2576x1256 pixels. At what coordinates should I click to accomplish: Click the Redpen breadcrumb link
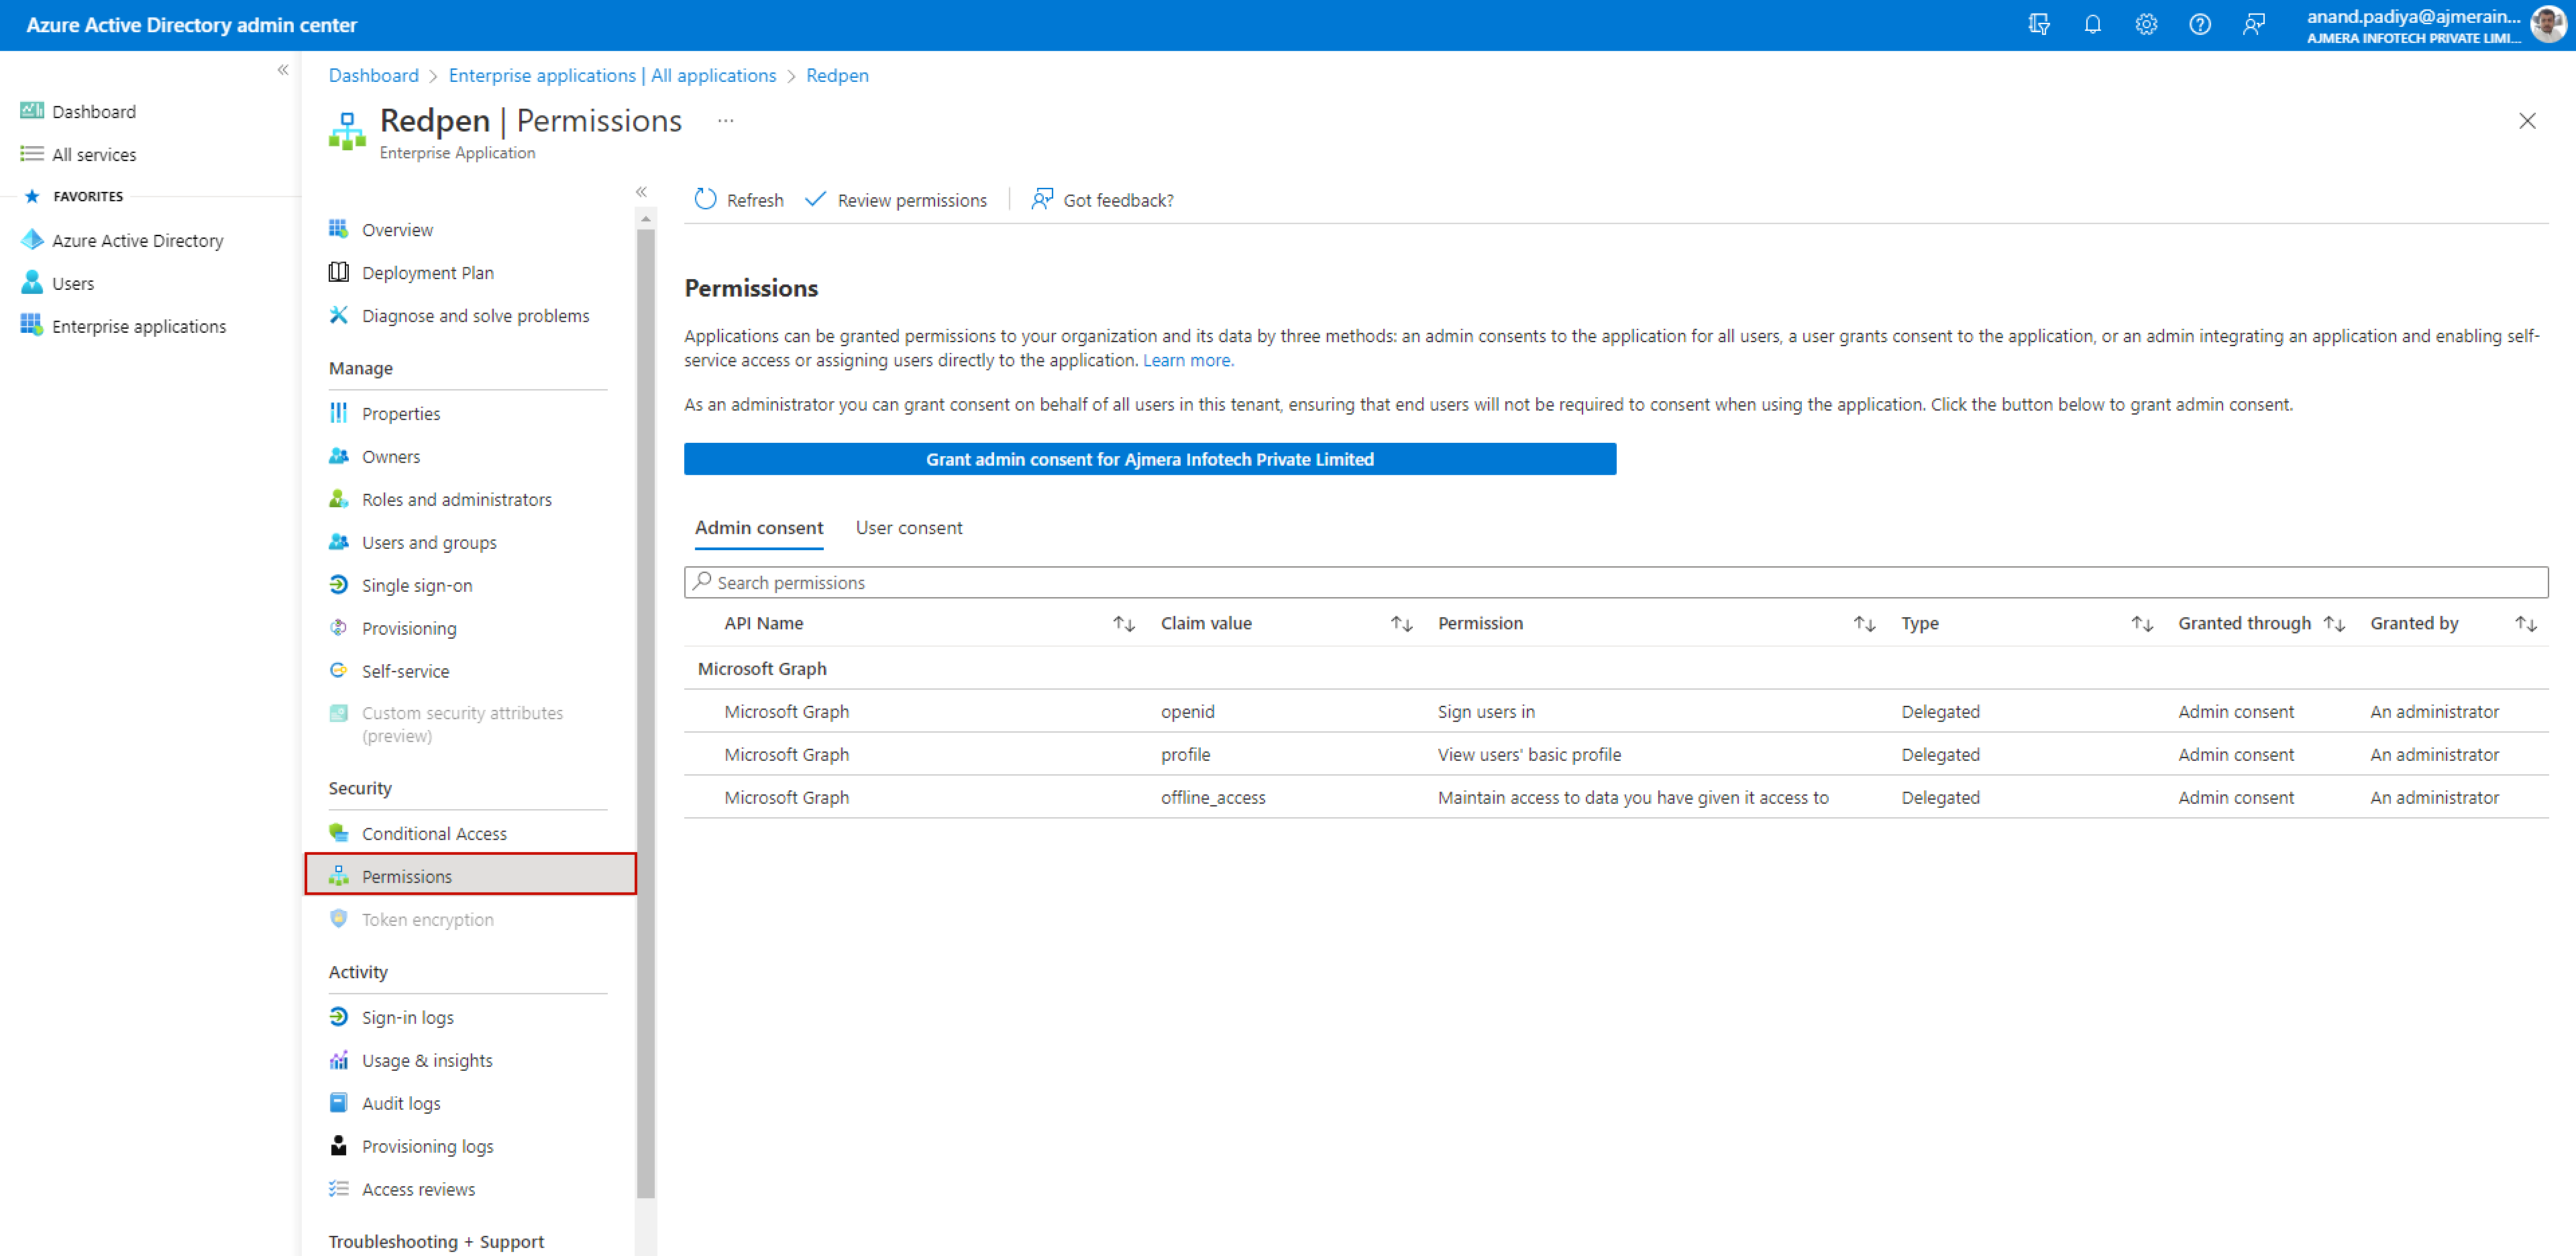point(837,75)
